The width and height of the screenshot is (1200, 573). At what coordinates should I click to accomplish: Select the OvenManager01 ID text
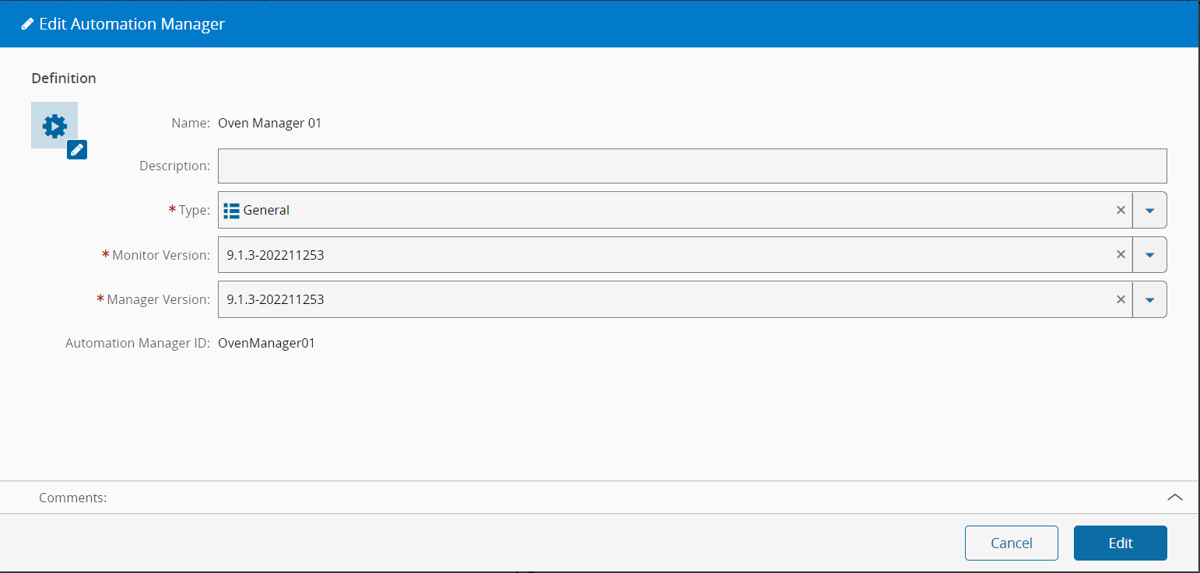coord(266,343)
